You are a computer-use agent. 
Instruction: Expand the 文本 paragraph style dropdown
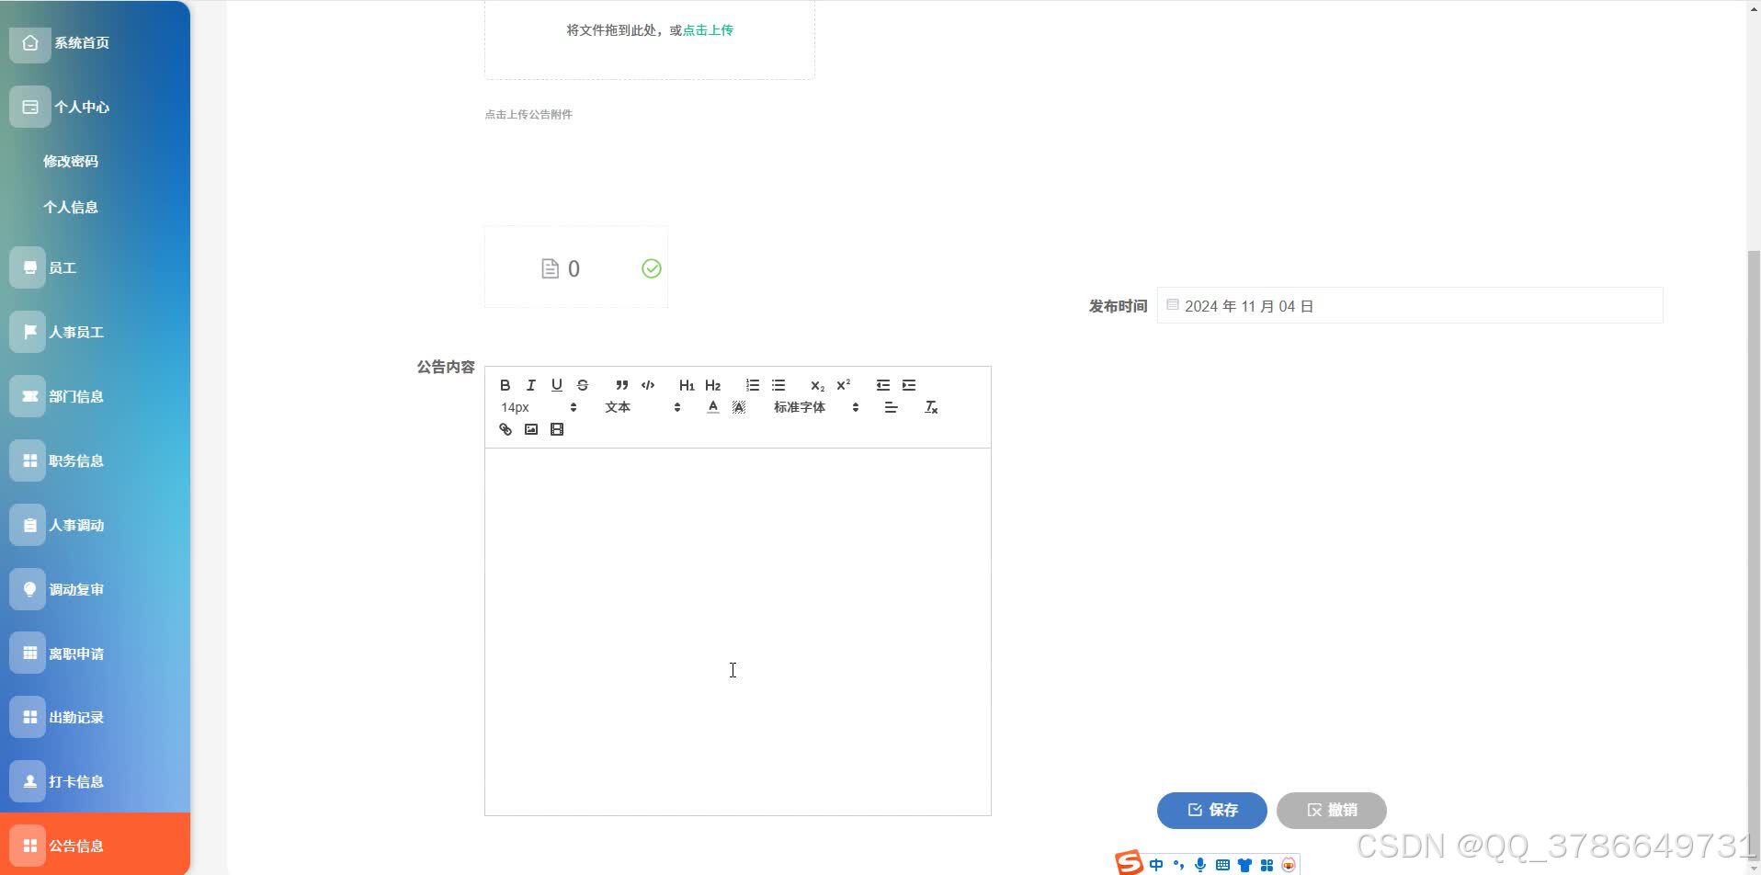pyautogui.click(x=618, y=407)
